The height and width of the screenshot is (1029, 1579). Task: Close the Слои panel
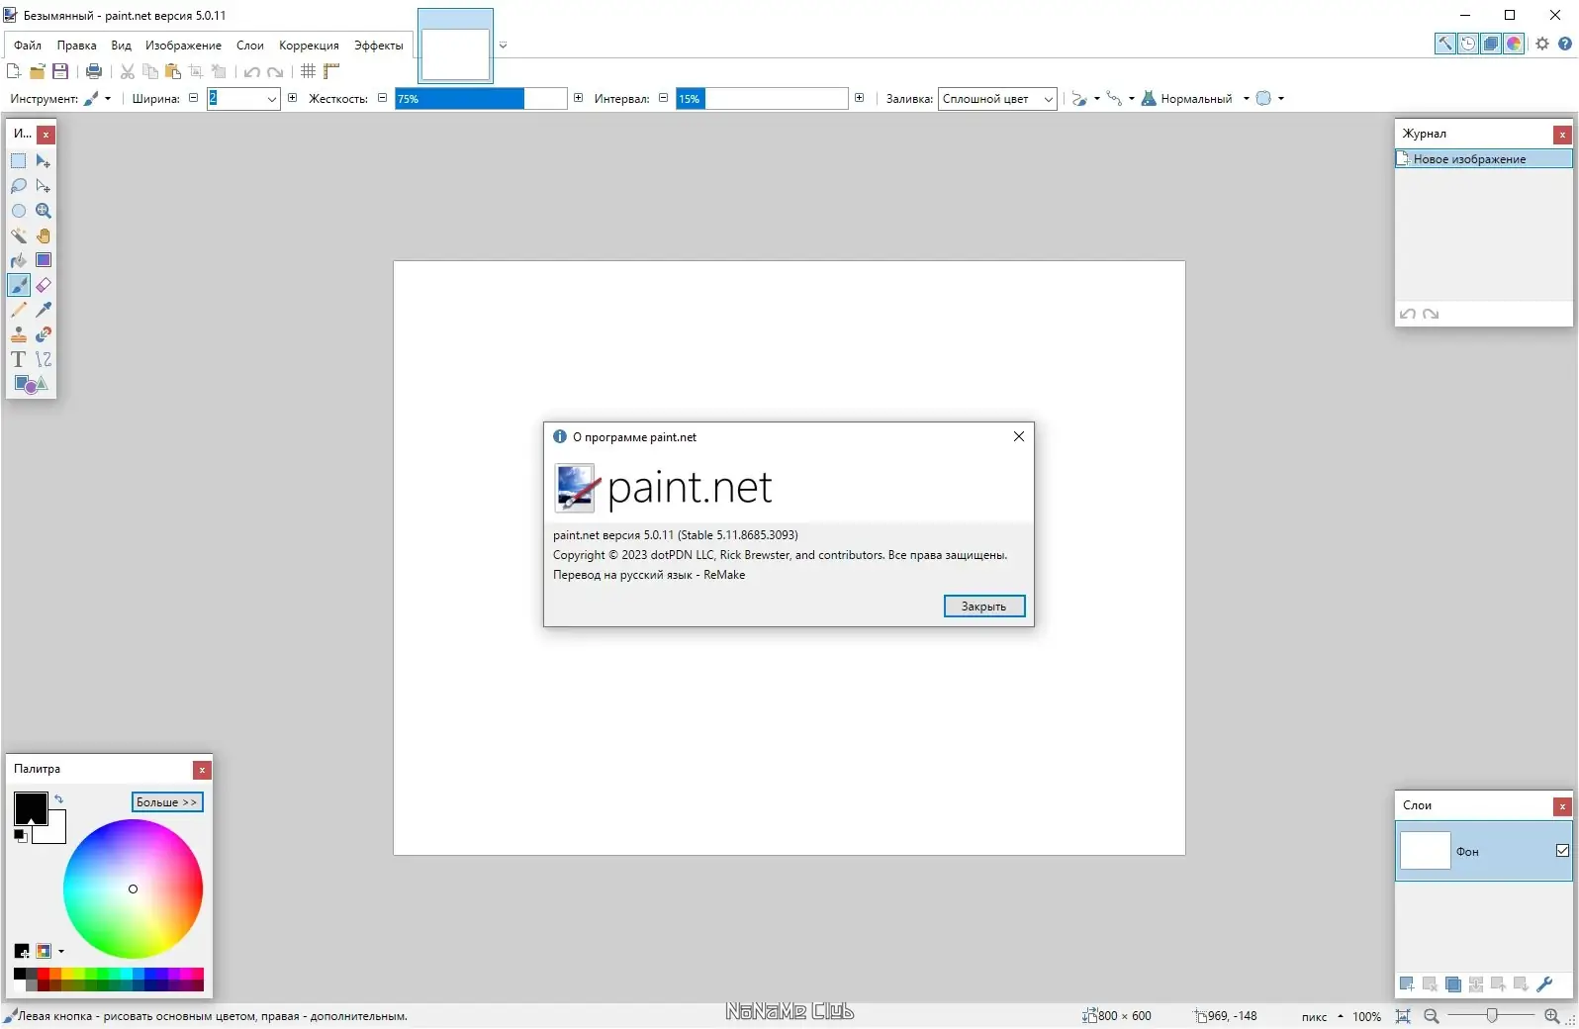(x=1562, y=806)
